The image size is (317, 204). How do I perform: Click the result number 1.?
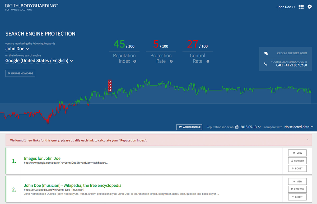[x=14, y=161]
